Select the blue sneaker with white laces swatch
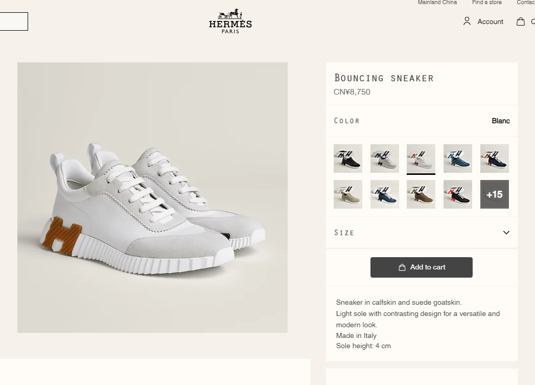 (x=385, y=194)
